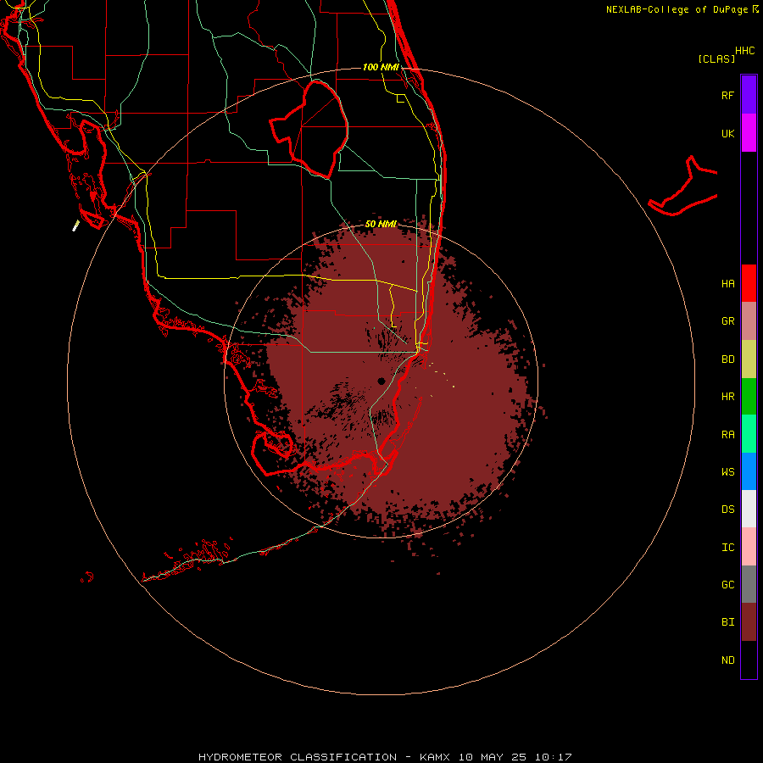
Task: Click the RA legend label
Action: 727,435
